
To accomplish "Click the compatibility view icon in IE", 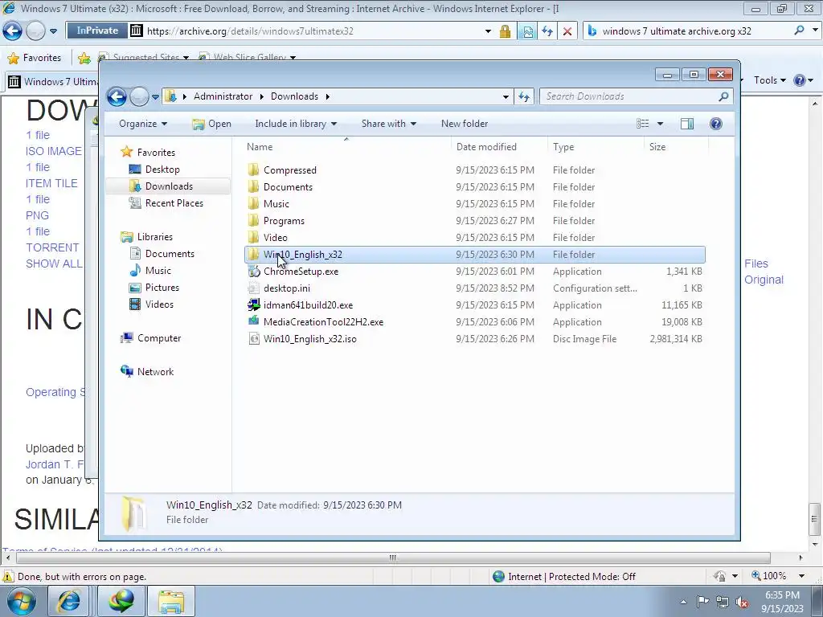I will click(527, 31).
